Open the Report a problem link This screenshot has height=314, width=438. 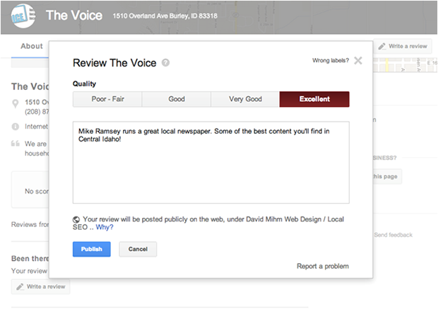pos(323,267)
